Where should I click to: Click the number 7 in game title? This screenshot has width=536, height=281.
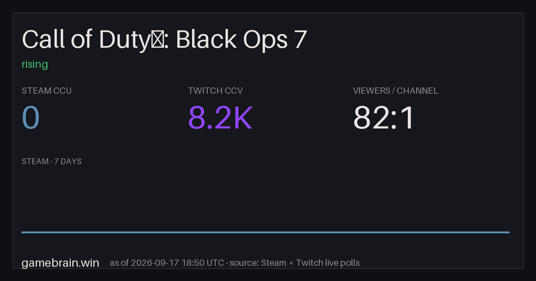pyautogui.click(x=301, y=40)
